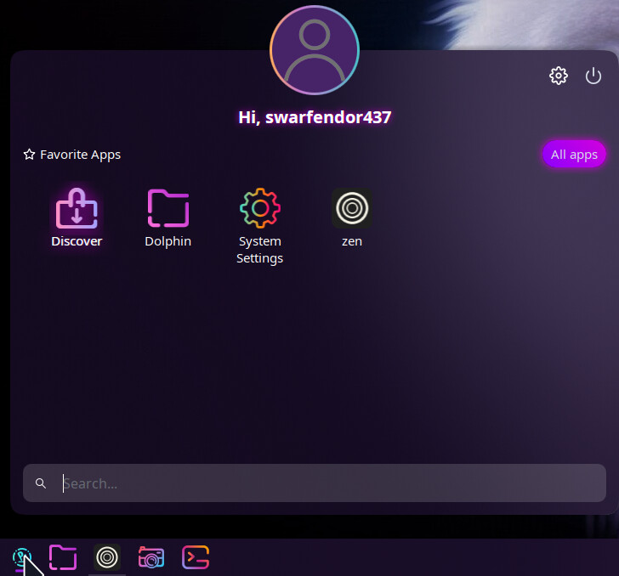
Task: Click the folder icon in the taskbar
Action: (63, 557)
